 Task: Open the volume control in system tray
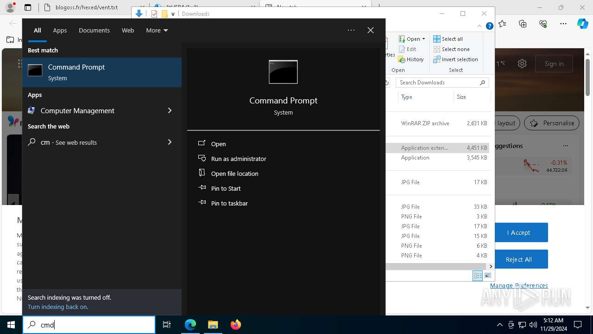pos(533,325)
